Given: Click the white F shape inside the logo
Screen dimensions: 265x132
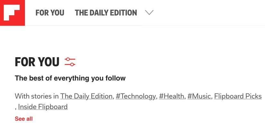Looking at the screenshot, I should click(x=12, y=12).
